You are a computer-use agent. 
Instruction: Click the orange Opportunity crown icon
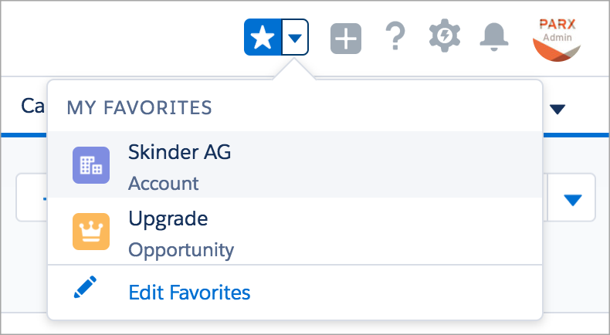92,231
